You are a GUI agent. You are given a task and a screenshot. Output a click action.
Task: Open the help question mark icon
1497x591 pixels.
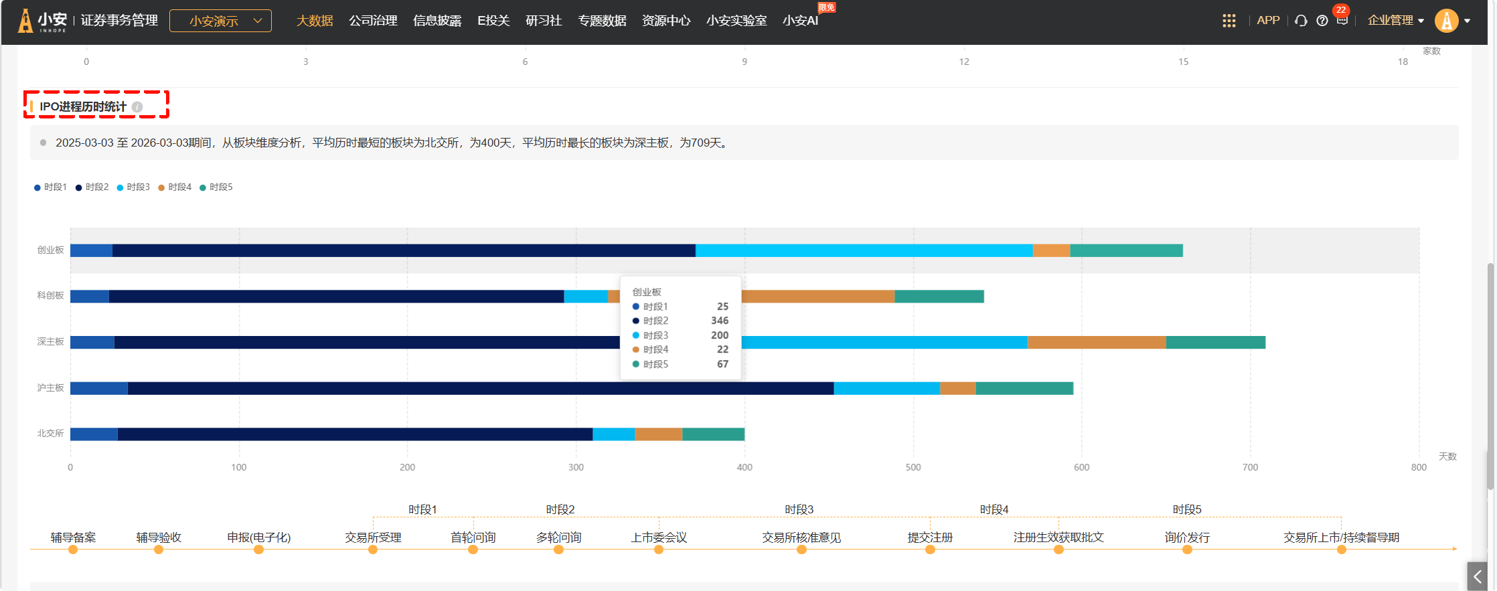pos(1322,21)
